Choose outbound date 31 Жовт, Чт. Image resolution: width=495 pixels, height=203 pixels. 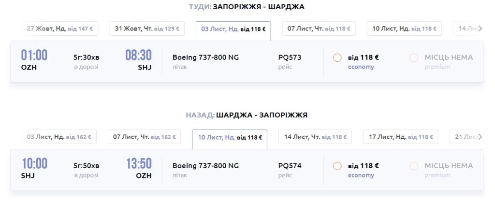click(147, 29)
